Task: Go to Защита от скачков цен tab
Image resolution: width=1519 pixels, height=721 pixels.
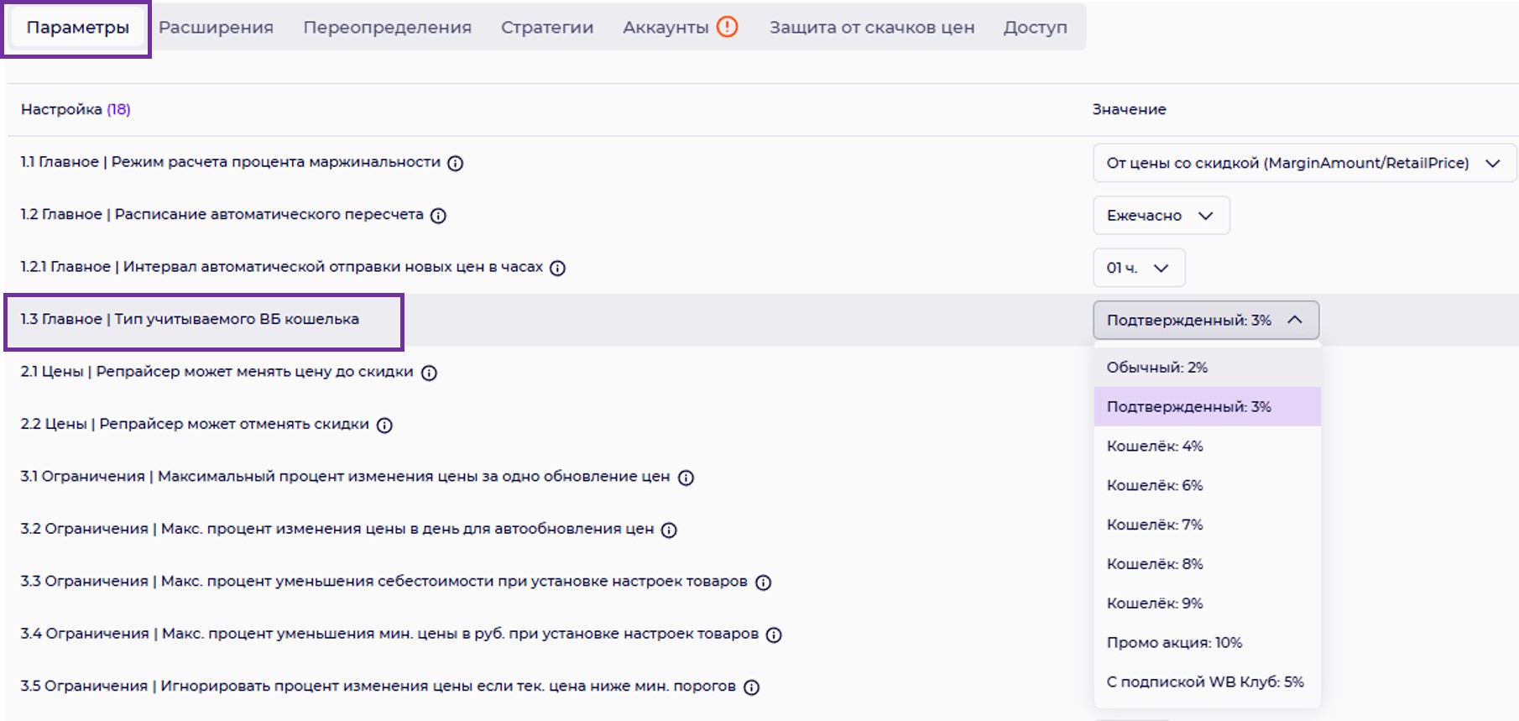Action: pyautogui.click(x=871, y=27)
